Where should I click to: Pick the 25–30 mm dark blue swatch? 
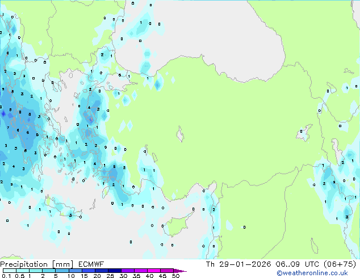point(114,271)
